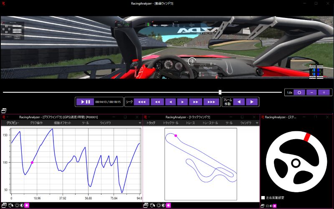Click the double-arrow seek backward button
Screen dimensions: 334x209
(157, 102)
